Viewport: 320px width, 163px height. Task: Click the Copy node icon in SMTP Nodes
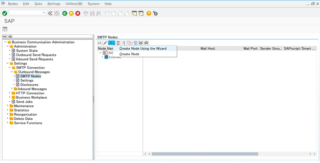click(x=129, y=43)
